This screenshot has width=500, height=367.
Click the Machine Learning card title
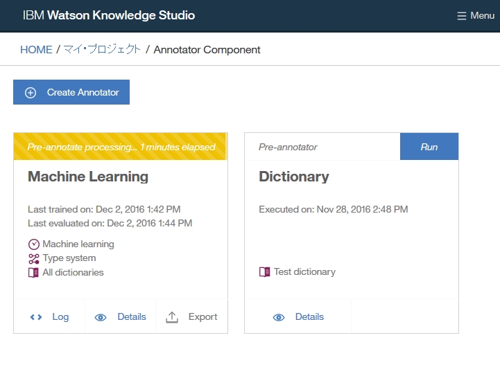pyautogui.click(x=88, y=177)
